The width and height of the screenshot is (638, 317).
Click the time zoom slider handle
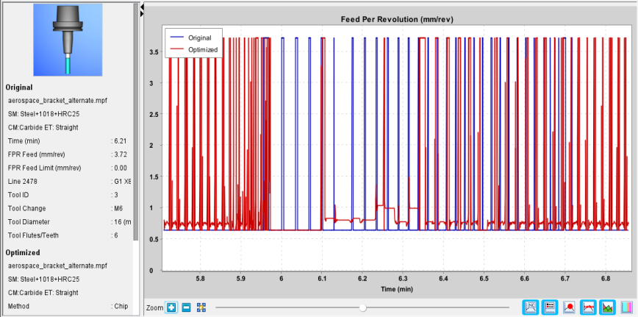pyautogui.click(x=363, y=307)
